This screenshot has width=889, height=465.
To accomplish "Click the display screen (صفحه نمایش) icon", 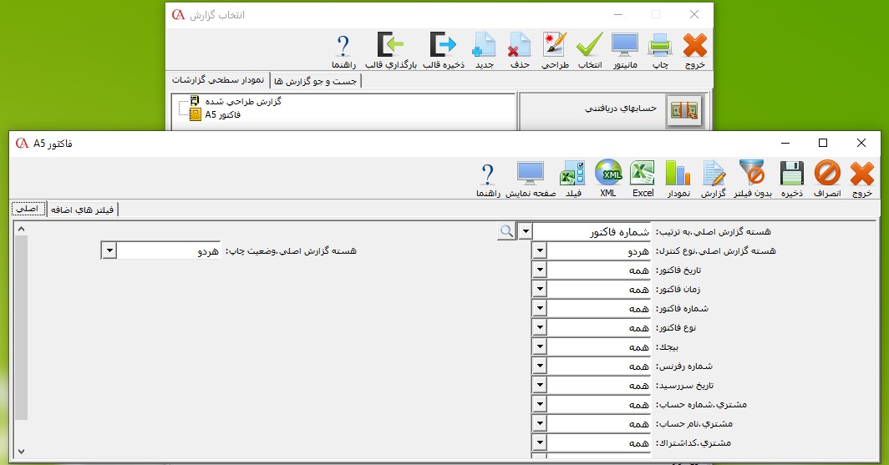I will [530, 178].
